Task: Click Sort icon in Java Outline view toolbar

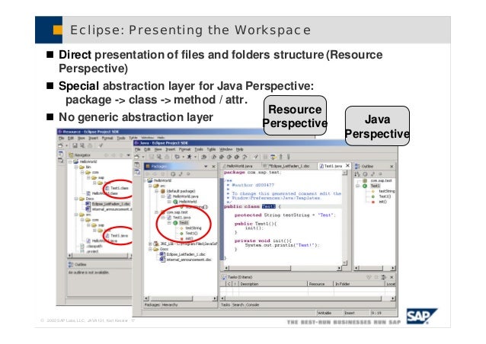Action: click(x=357, y=174)
